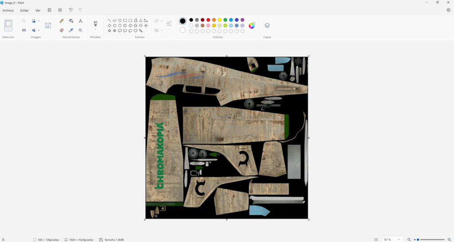Choose the Hexagon shape

120,25
